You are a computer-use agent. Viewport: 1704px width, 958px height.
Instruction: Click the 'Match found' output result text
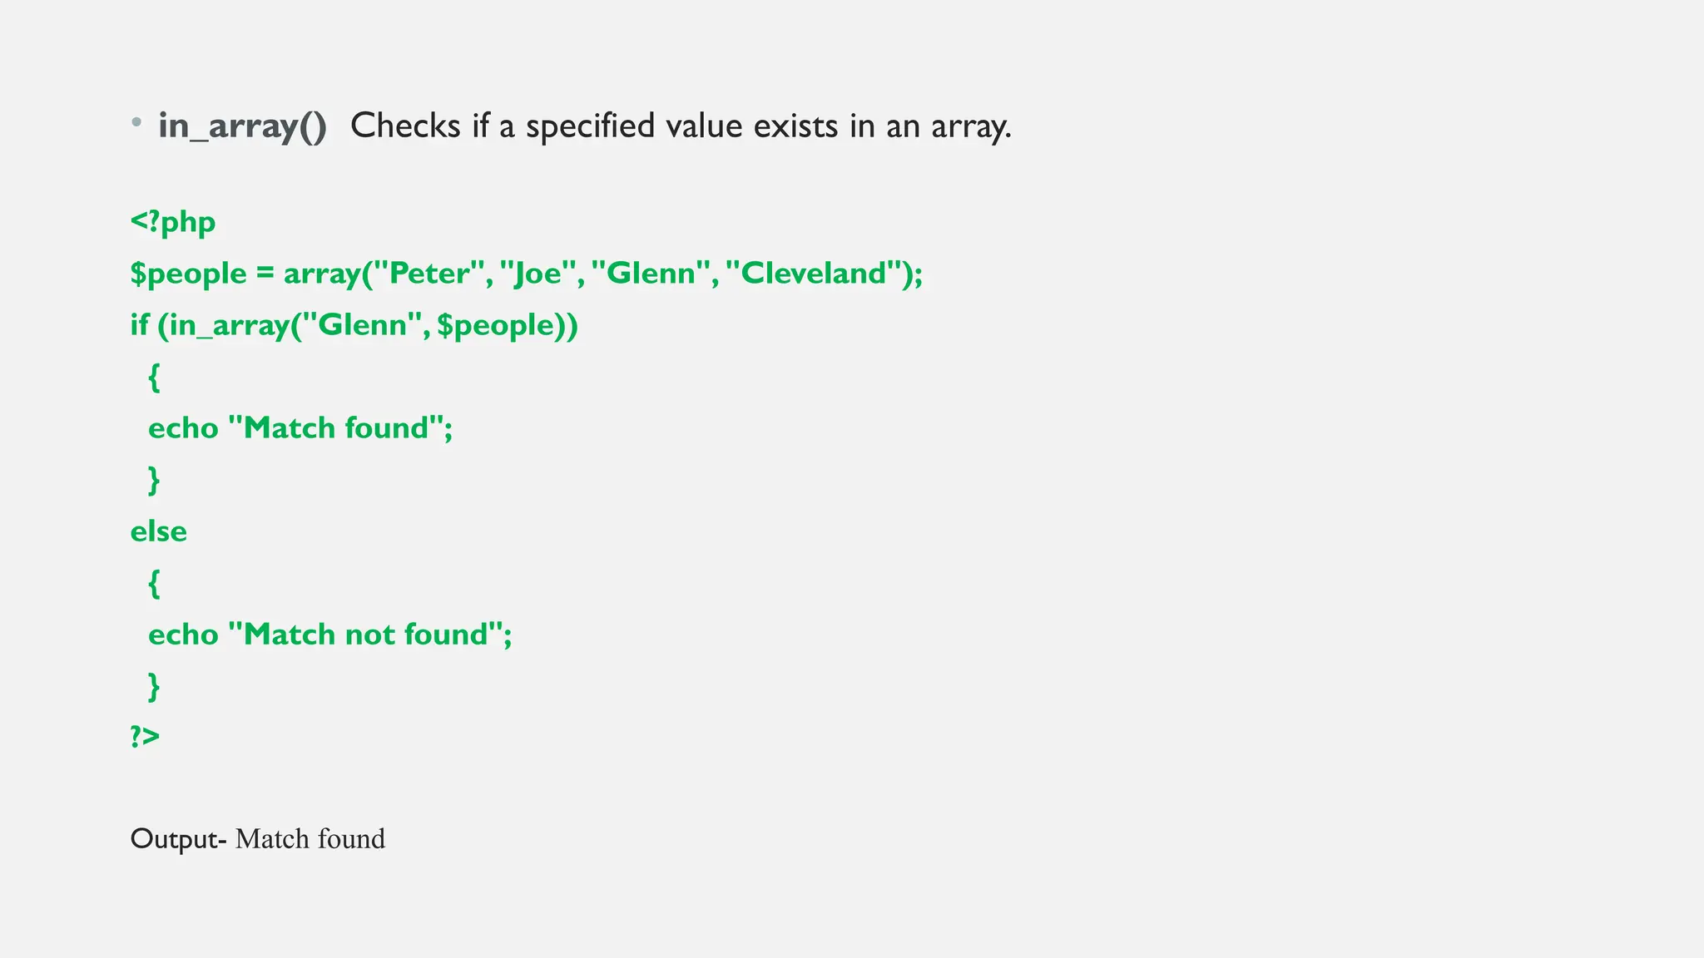tap(310, 839)
